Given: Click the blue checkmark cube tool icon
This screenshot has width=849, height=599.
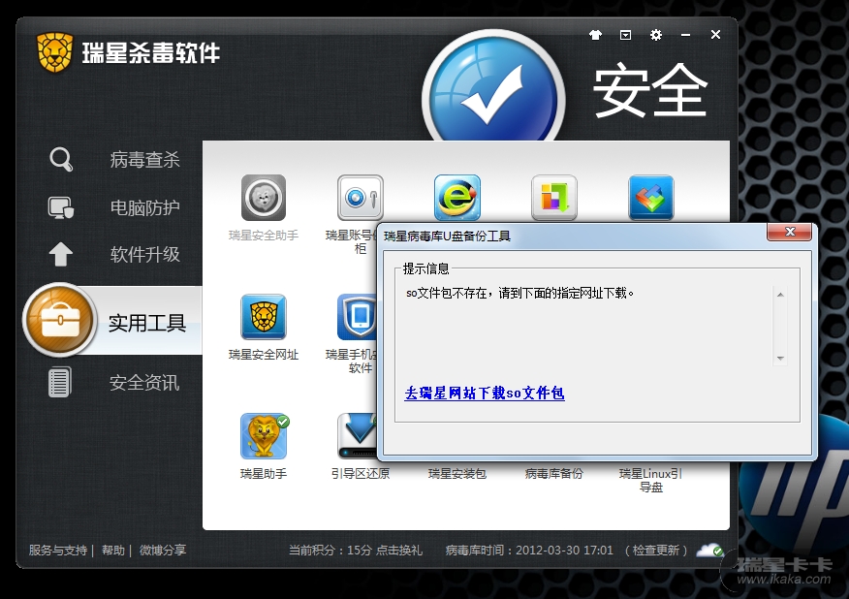Looking at the screenshot, I should click(x=651, y=198).
